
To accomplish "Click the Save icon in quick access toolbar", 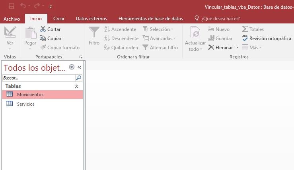I will tap(12, 6).
